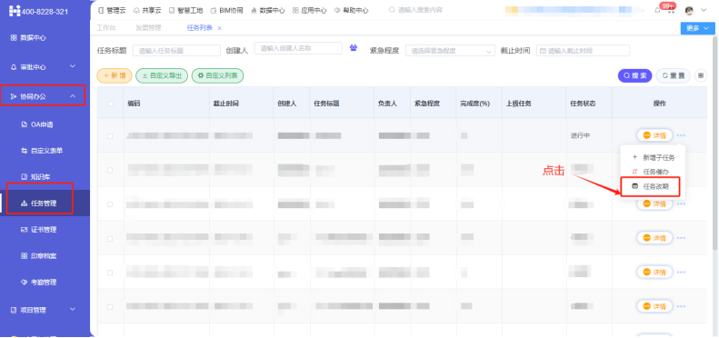The width and height of the screenshot is (719, 338).
Task: Select the 任务列表 tab
Action: [199, 28]
